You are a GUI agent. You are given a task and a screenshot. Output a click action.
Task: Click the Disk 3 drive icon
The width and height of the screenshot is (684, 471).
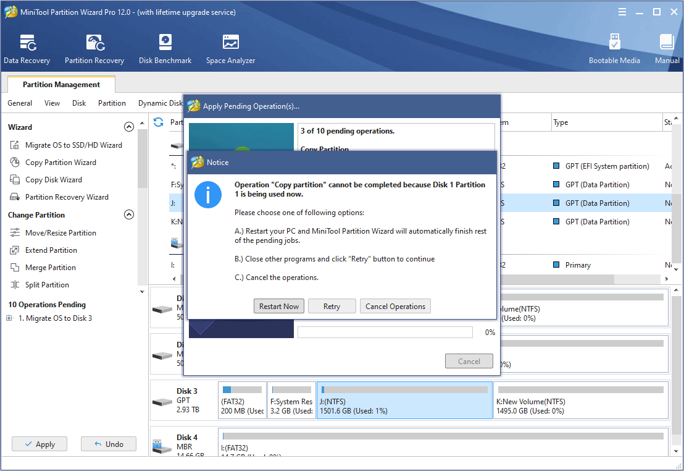pos(162,401)
